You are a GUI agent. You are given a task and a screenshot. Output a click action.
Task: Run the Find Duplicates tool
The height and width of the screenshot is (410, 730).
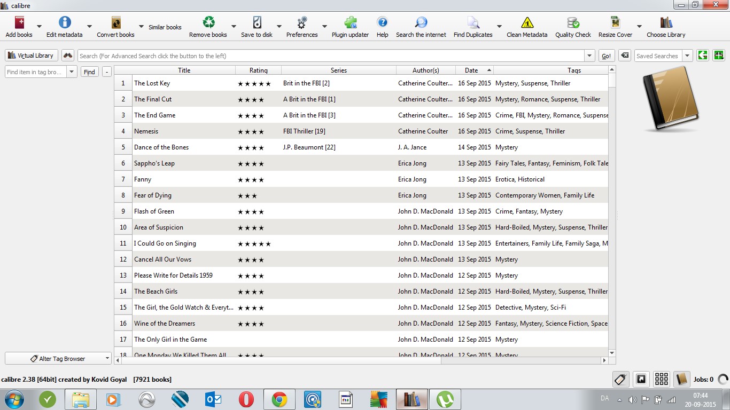(473, 22)
